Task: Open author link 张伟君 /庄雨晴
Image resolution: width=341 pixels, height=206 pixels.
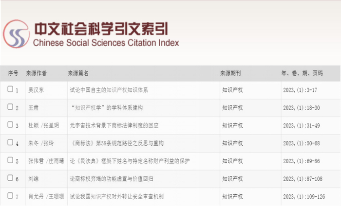Action: point(46,161)
